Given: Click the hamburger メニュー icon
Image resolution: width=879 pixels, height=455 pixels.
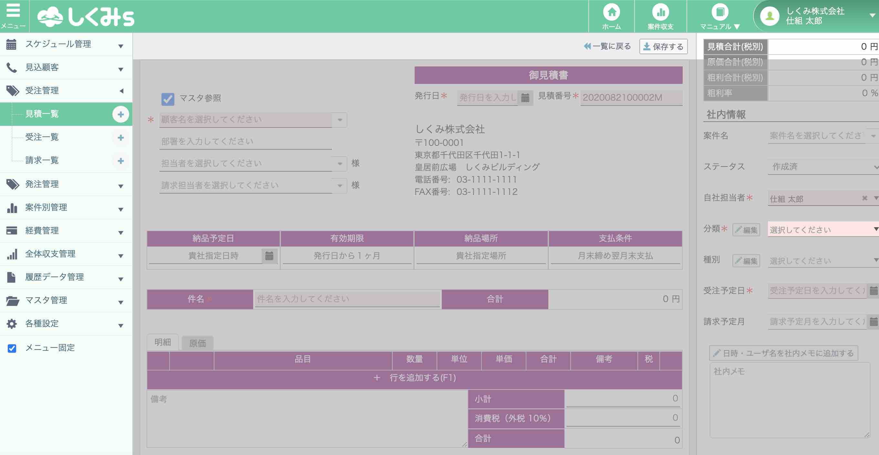Looking at the screenshot, I should [x=13, y=11].
